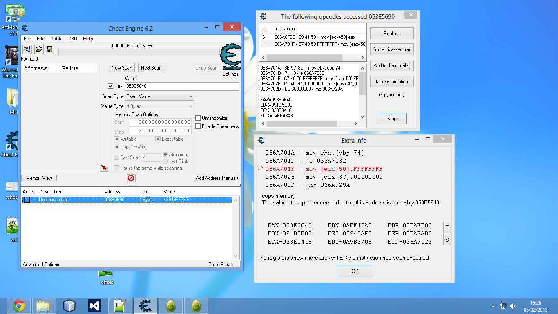The width and height of the screenshot is (558, 314).
Task: Open Google Chrome from the taskbar
Action: point(19,305)
